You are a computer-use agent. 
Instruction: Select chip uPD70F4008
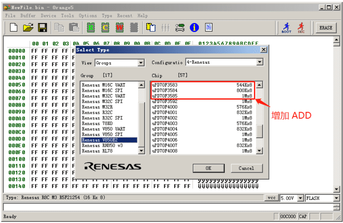[202, 151]
